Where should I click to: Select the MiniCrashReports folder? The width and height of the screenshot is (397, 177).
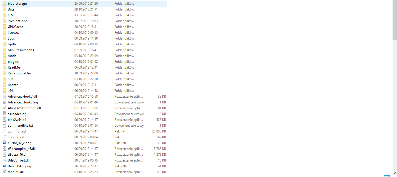[x=84, y=50]
